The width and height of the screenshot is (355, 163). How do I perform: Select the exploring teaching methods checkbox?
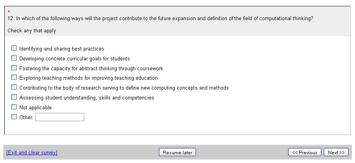[x=14, y=77]
